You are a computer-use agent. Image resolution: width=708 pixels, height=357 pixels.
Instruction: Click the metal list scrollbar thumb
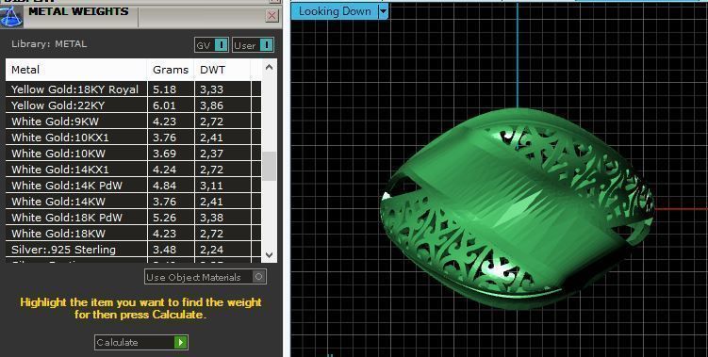click(269, 166)
